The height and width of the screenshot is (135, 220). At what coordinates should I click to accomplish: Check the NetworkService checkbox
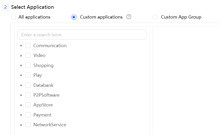[x=28, y=125]
